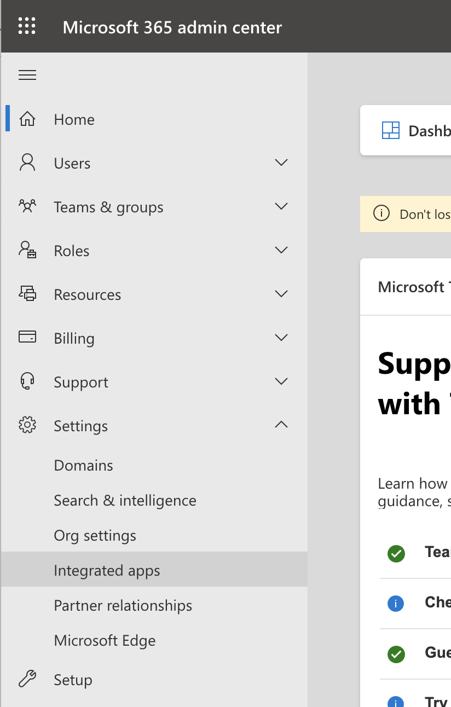The image size is (451, 707).
Task: Go to Partner relationships
Action: pos(123,605)
